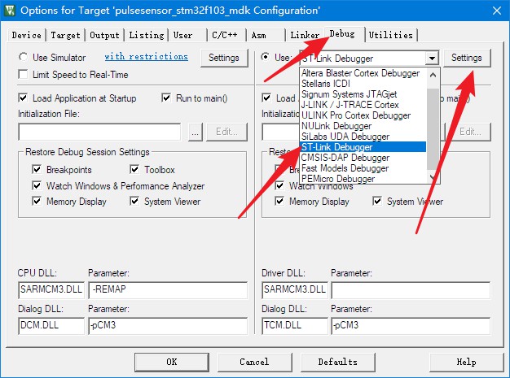This screenshot has width=510, height=378.
Task: Open Help for this dialog
Action: [x=467, y=362]
